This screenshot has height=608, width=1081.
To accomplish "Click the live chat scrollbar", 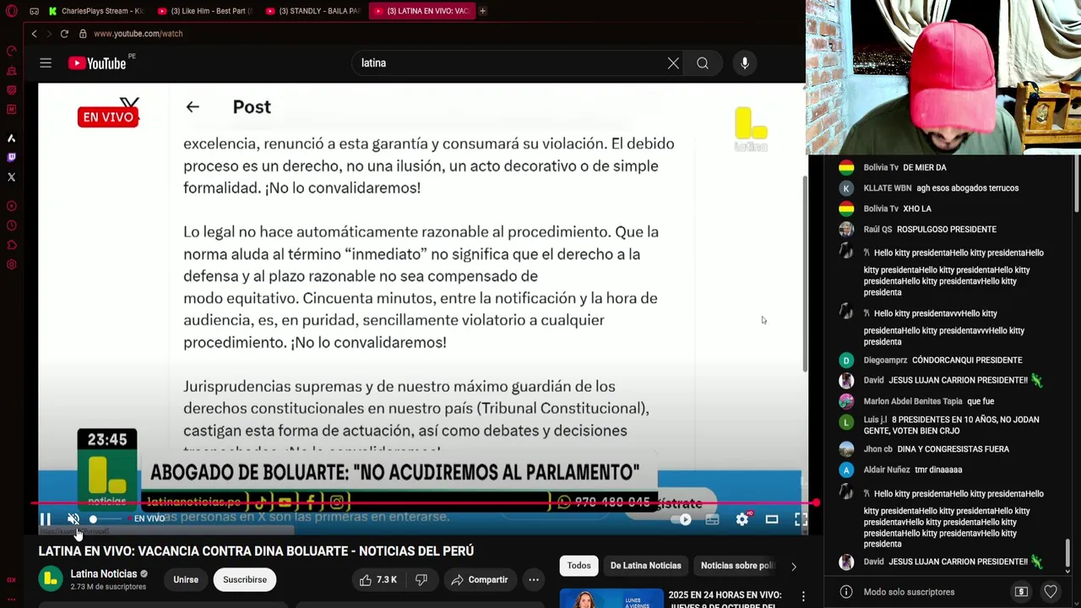I will click(x=1067, y=555).
